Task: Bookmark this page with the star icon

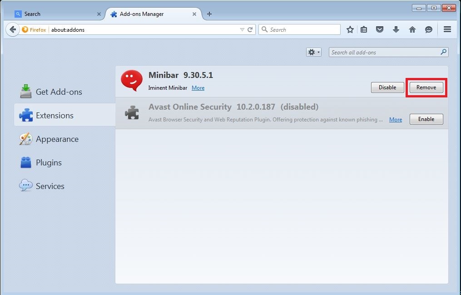Action: [350, 29]
